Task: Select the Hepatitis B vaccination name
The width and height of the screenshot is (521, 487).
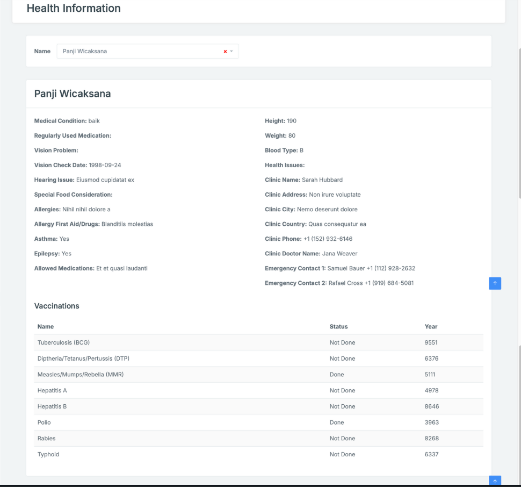Action: (52, 406)
